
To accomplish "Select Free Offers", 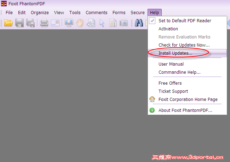I will pos(187,83).
